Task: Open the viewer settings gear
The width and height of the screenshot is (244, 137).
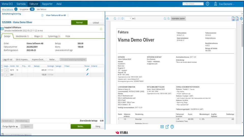Action: coord(241,19)
